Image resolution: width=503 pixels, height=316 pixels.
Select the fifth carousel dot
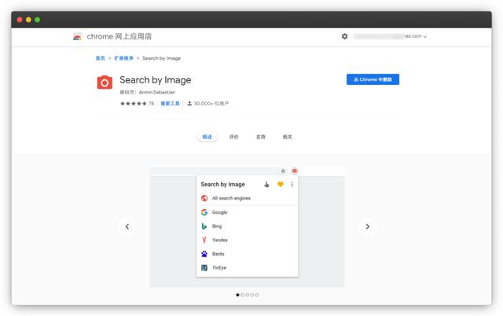coord(257,295)
